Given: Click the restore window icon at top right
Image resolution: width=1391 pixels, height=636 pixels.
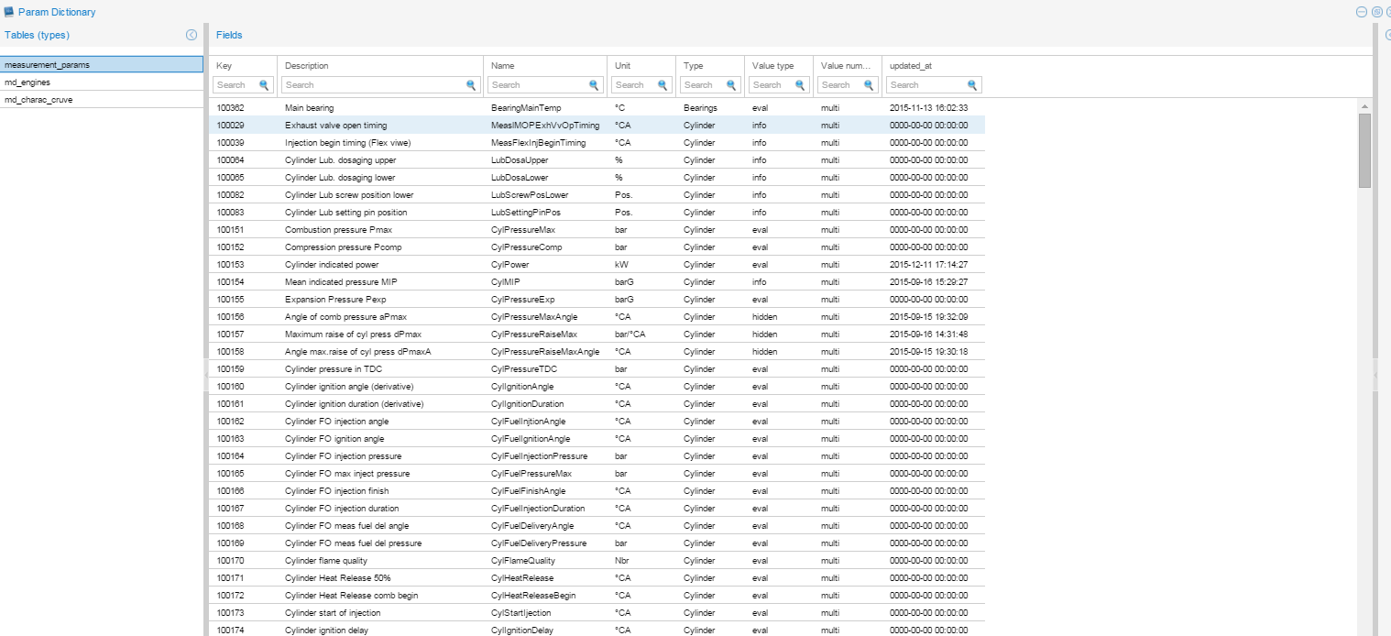Looking at the screenshot, I should coord(1376,12).
